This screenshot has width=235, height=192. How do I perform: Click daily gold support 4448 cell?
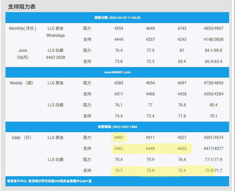coord(150,148)
